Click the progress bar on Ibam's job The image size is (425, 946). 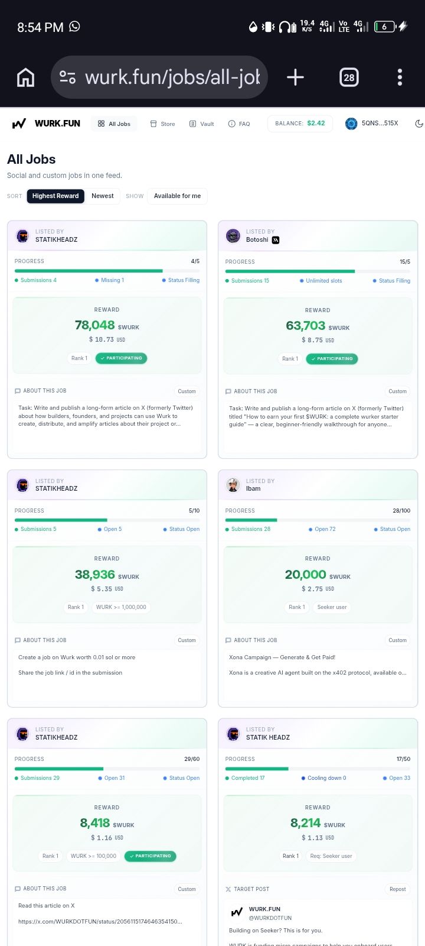coord(318,520)
